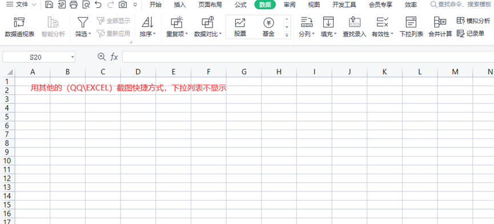The width and height of the screenshot is (494, 224).
Task: Switch to the 页面布局 tab
Action: [210, 5]
